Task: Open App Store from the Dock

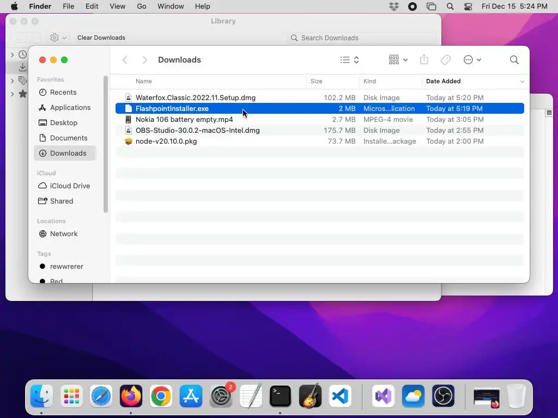Action: [191, 396]
